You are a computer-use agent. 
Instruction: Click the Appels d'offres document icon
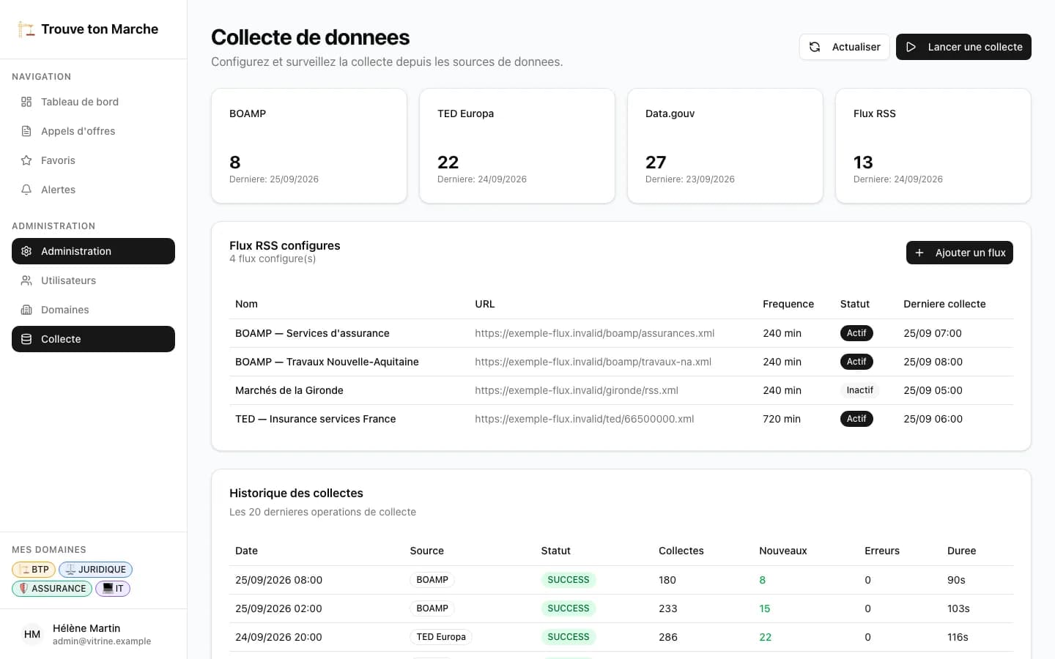tap(26, 131)
